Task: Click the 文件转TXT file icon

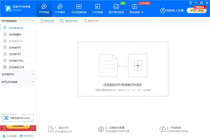Action: click(x=5, y=54)
